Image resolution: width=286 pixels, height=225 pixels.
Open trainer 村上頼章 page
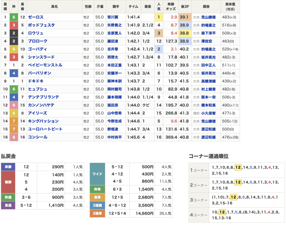208,89
